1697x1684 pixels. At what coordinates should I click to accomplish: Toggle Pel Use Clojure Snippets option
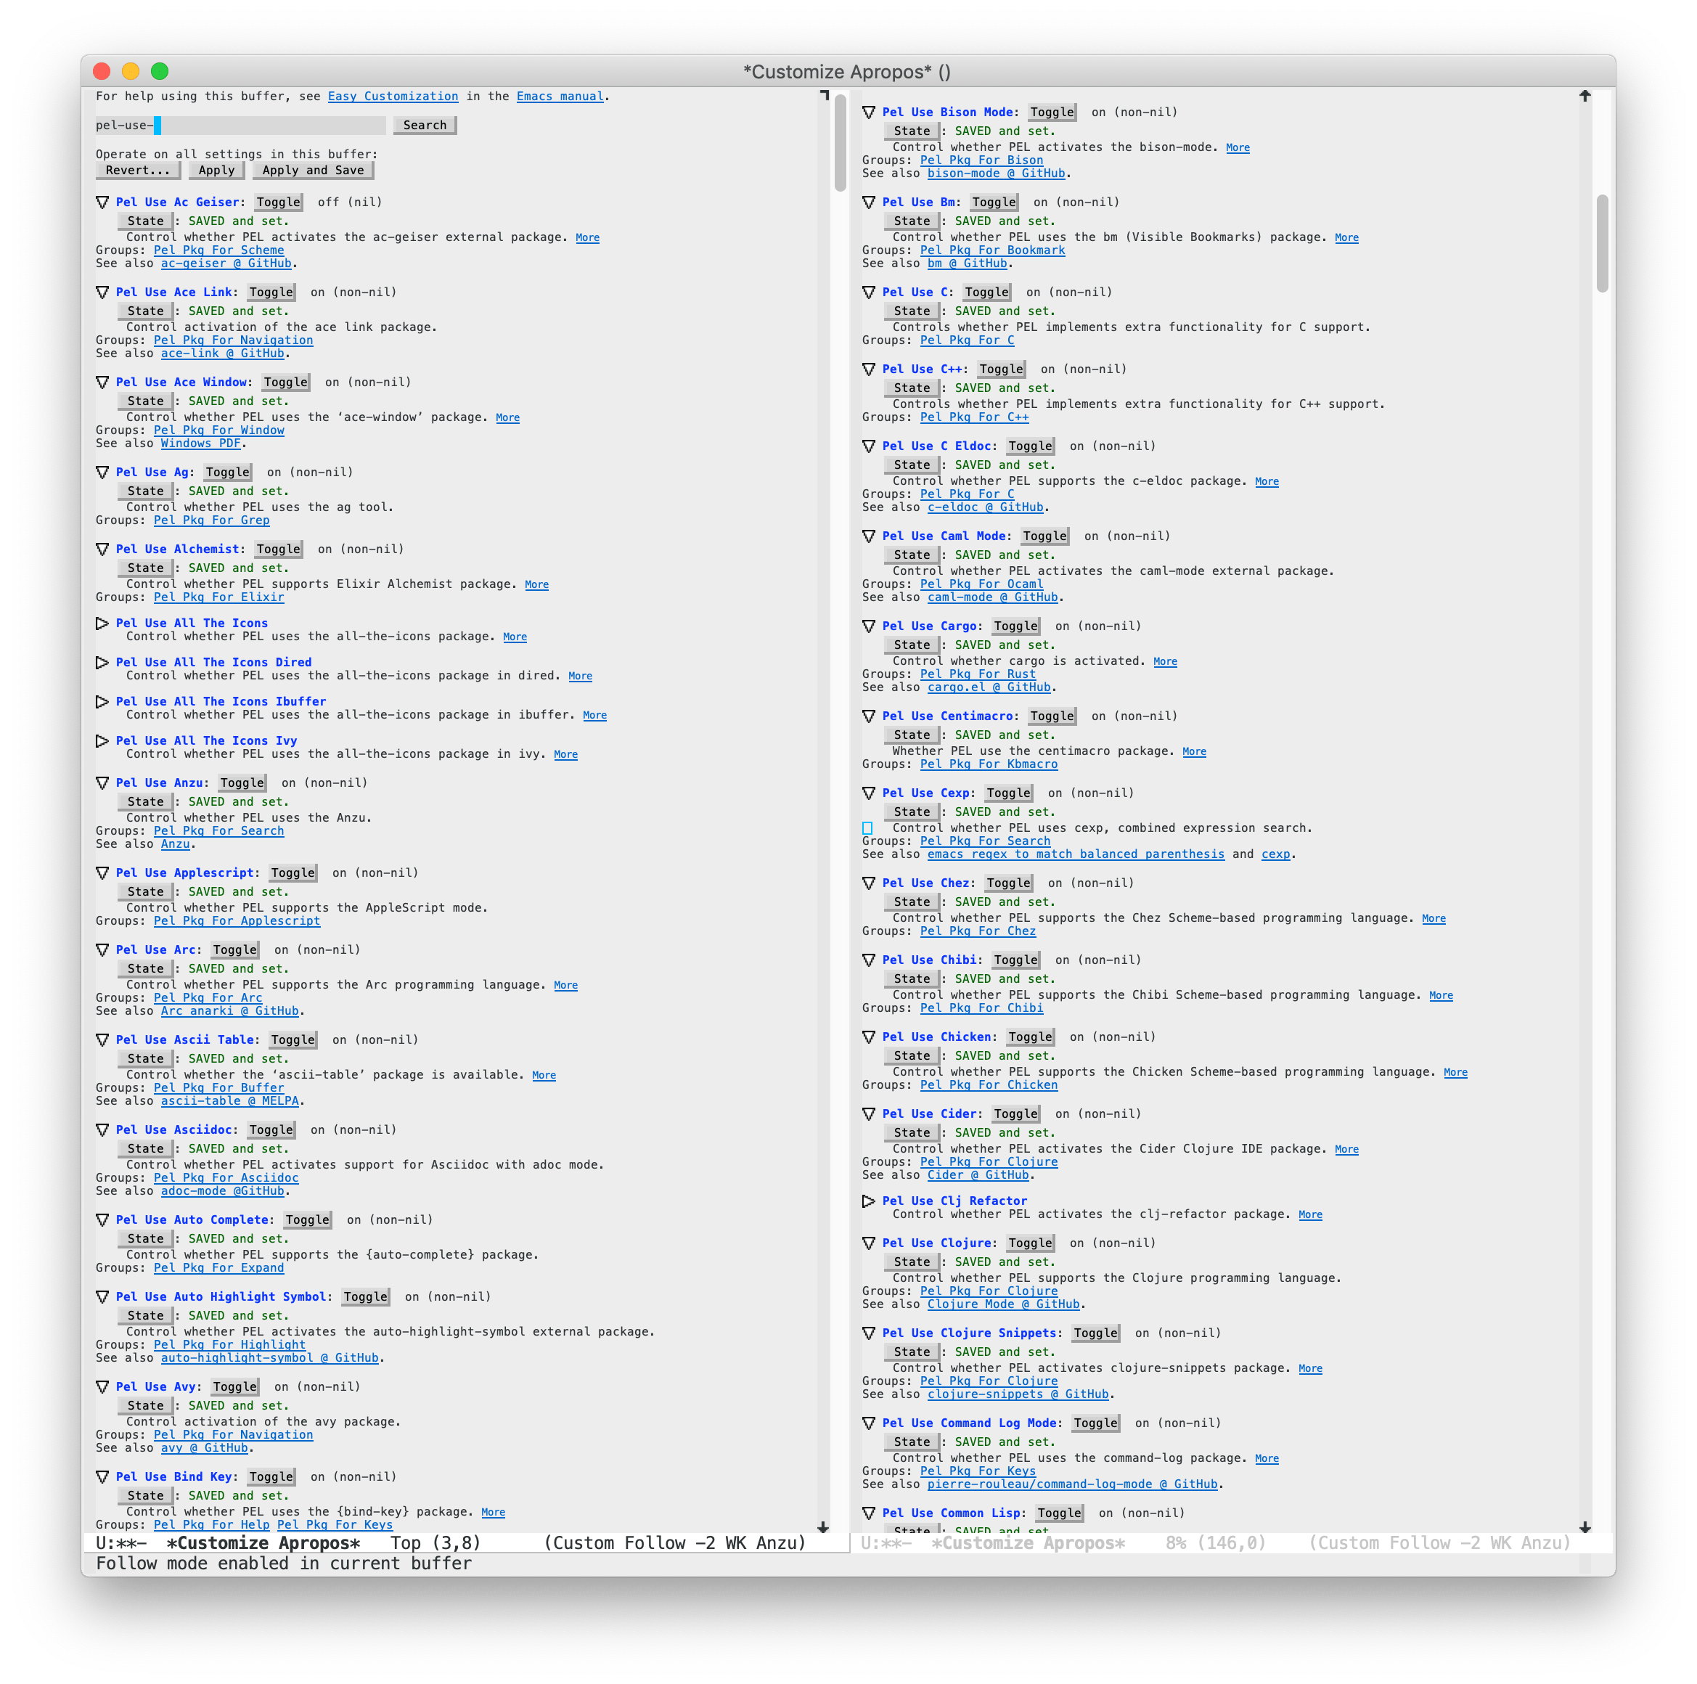coord(1096,1333)
